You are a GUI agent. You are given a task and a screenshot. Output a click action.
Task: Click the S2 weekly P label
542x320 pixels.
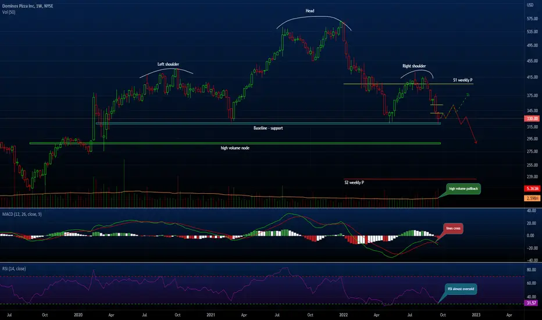(x=354, y=182)
